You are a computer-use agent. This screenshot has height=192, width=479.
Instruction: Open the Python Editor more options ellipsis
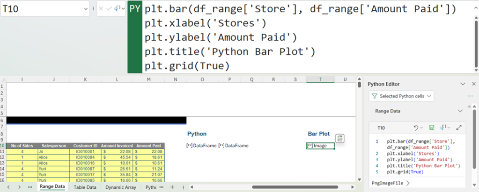[470, 96]
